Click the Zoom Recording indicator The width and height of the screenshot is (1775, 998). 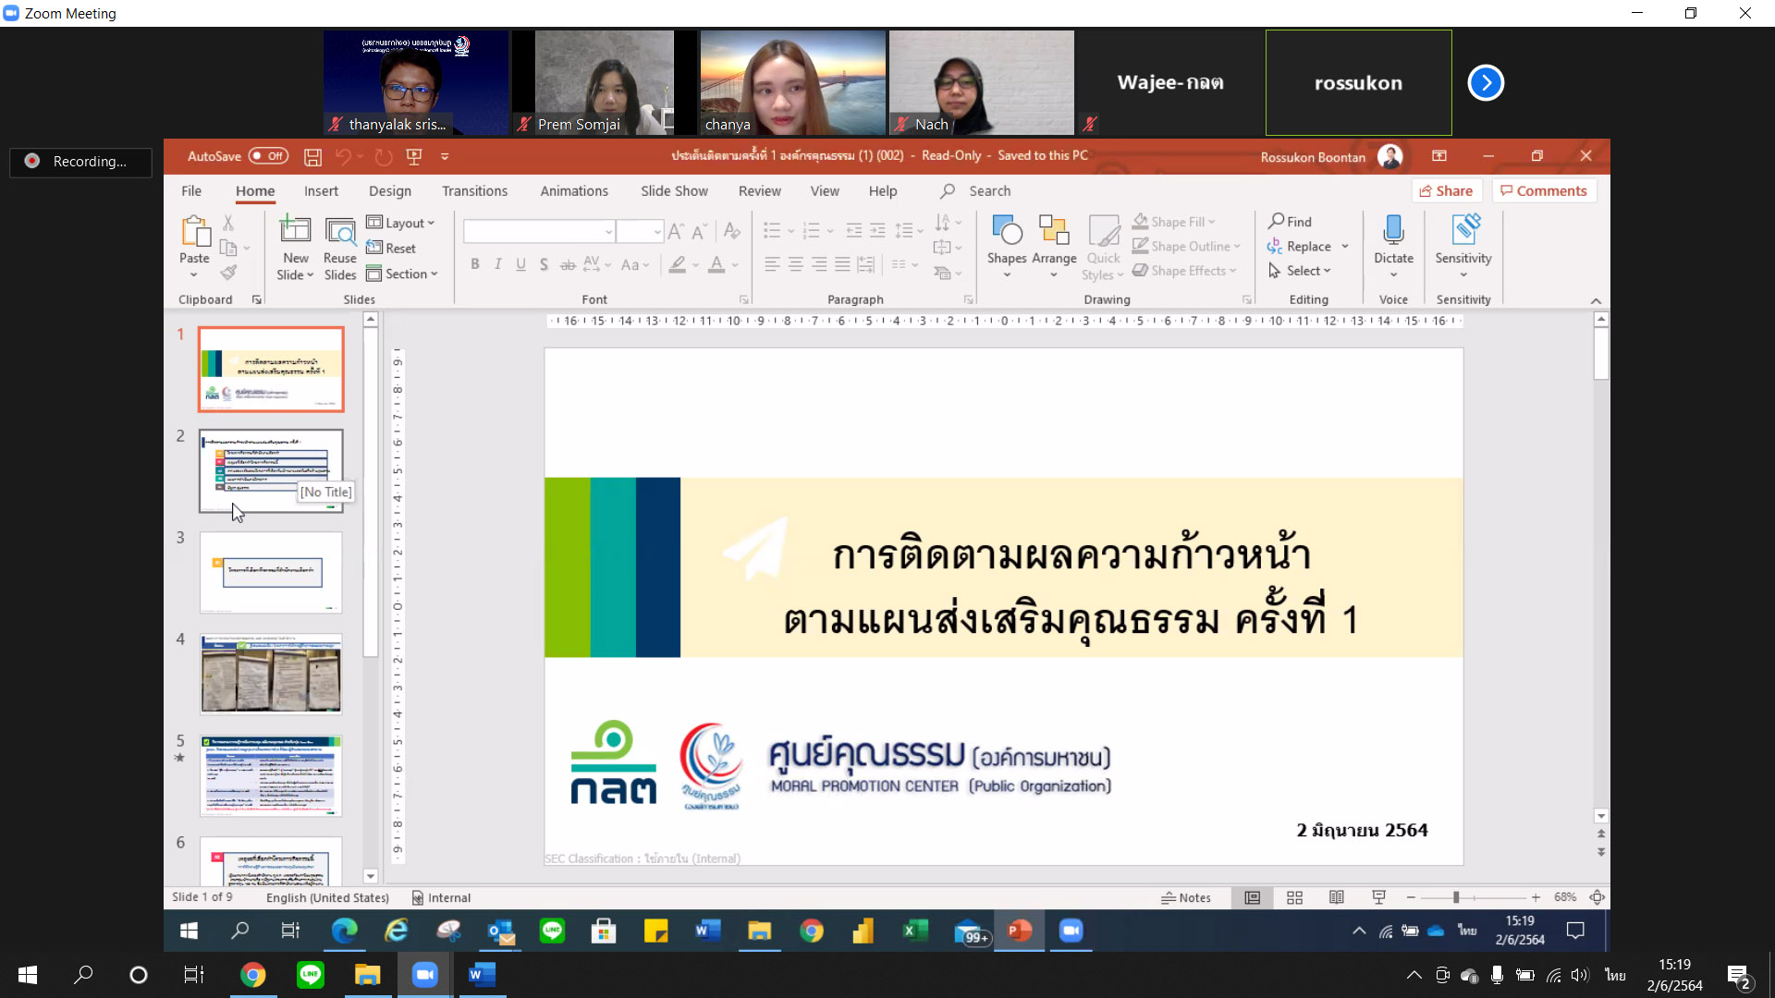[x=80, y=161]
